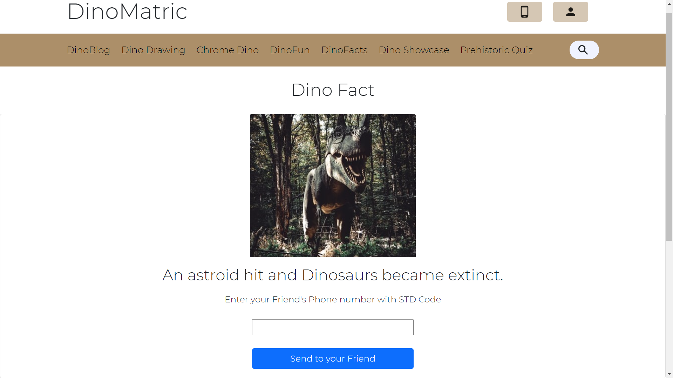The width and height of the screenshot is (673, 378).
Task: Open the Chrome Dino page
Action: tap(227, 50)
